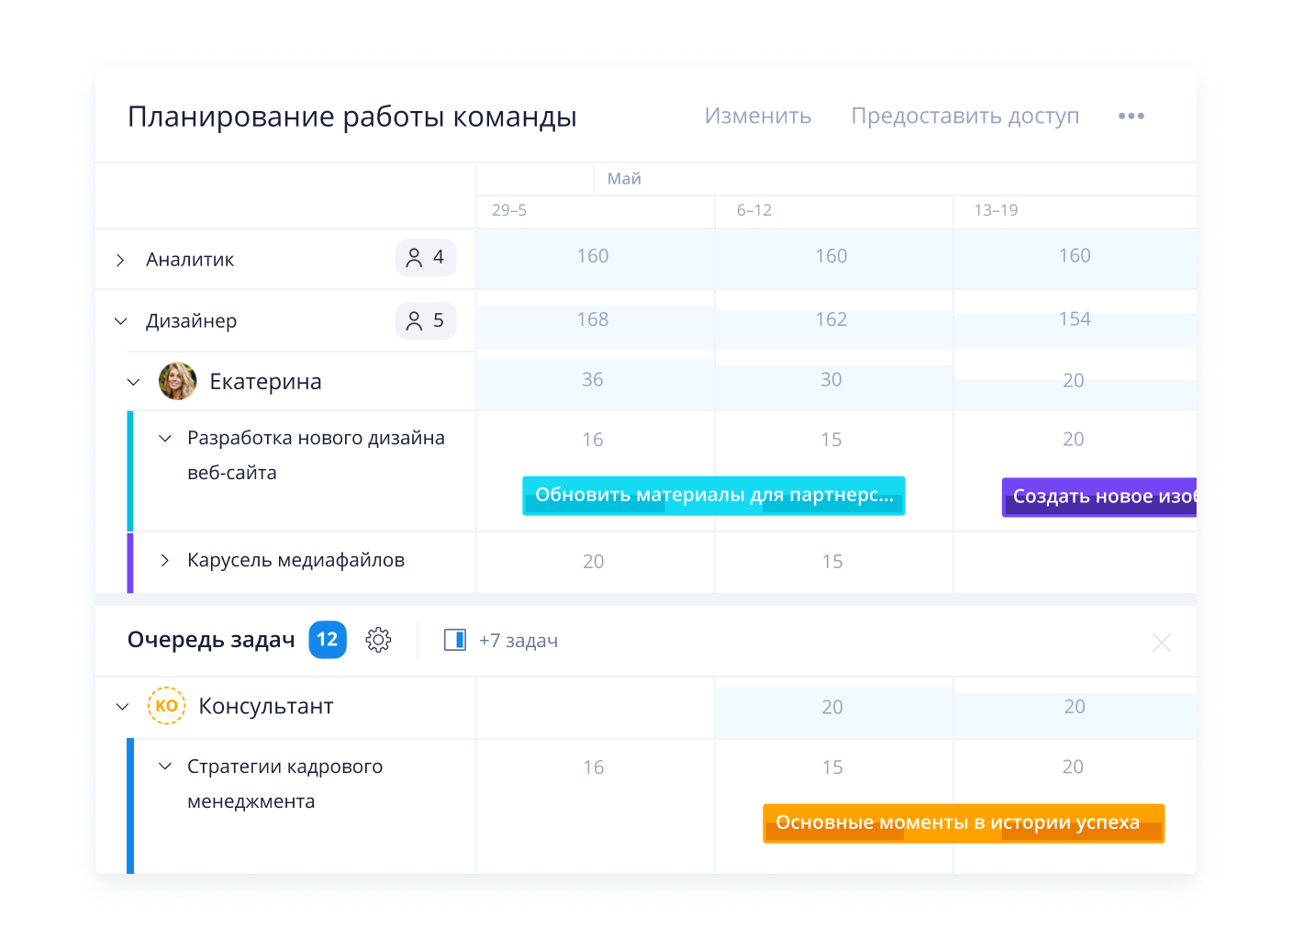Expand the Аналитик group
The image size is (1292, 940).
(120, 260)
